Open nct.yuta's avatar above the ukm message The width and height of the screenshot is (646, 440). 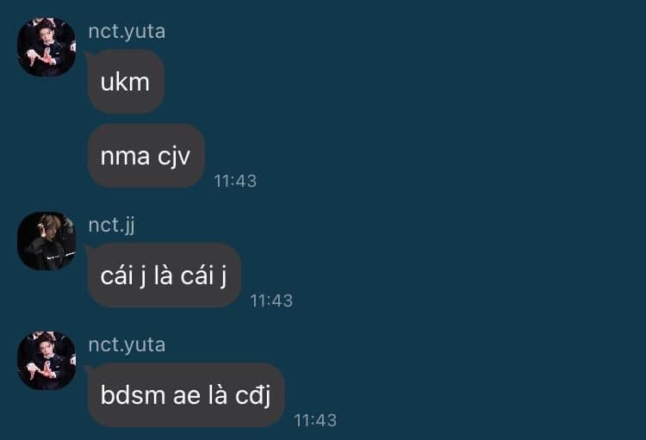pyautogui.click(x=47, y=47)
